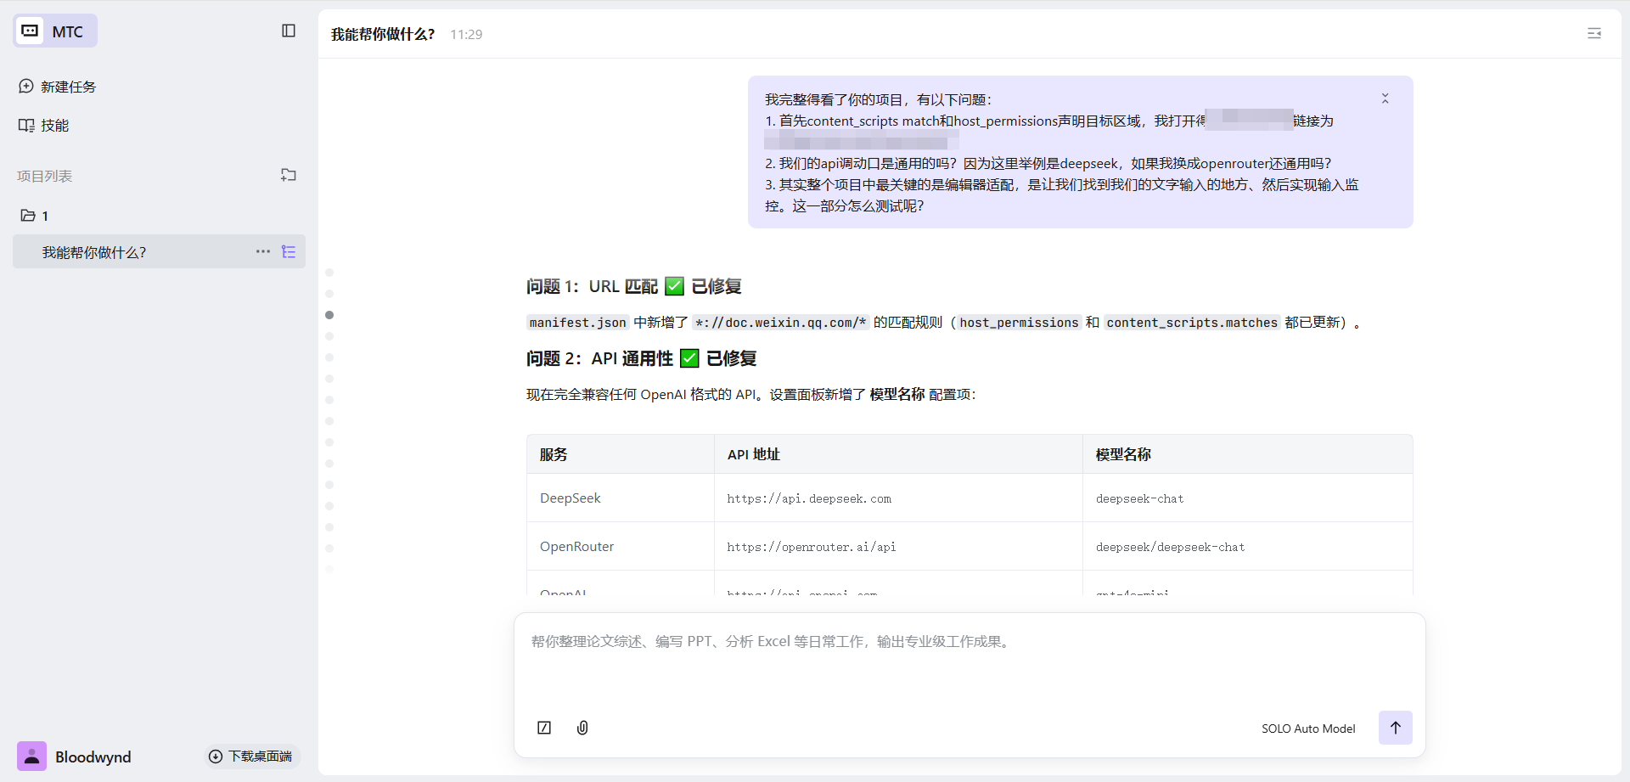The width and height of the screenshot is (1630, 782).
Task: Open the Bloodwynd user profile
Action: [x=75, y=757]
